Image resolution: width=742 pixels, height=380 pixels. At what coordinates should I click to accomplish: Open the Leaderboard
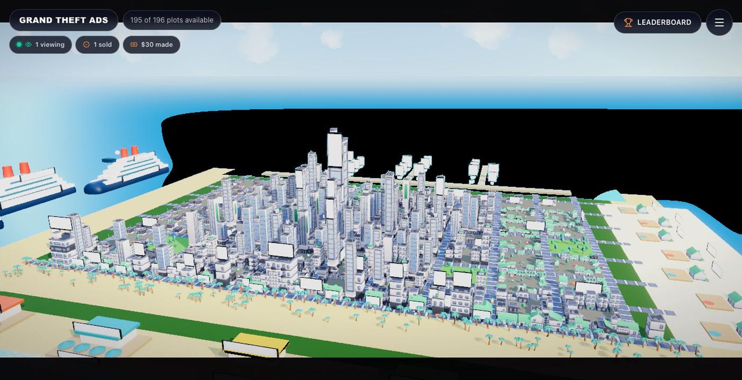[x=657, y=22]
